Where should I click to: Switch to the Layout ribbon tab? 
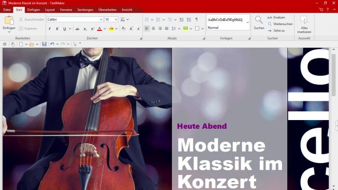coord(50,10)
